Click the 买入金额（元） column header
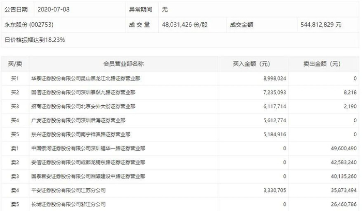 pyautogui.click(x=251, y=64)
